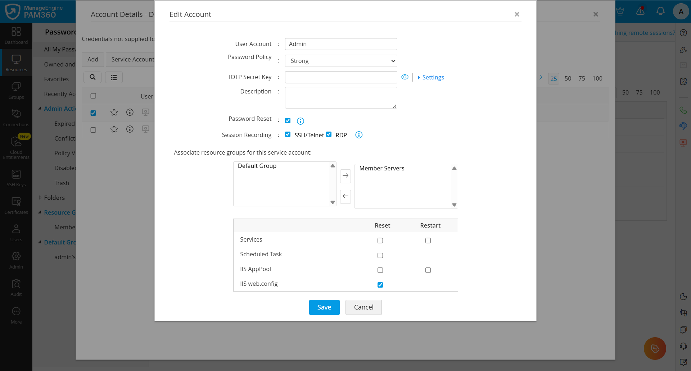
Task: Uncheck the SSH/Telnet session recording option
Action: (x=288, y=134)
